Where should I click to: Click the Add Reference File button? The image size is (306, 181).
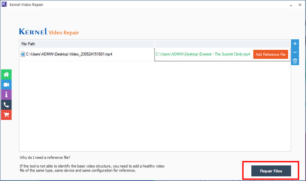click(270, 54)
